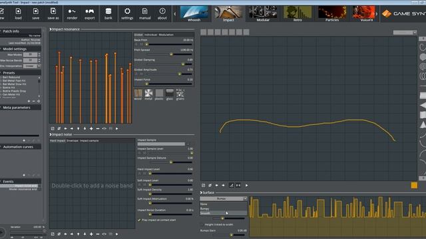The image size is (426, 239).
Task: Toggle first small button under Soft Impact Level
Action: tap(139, 185)
